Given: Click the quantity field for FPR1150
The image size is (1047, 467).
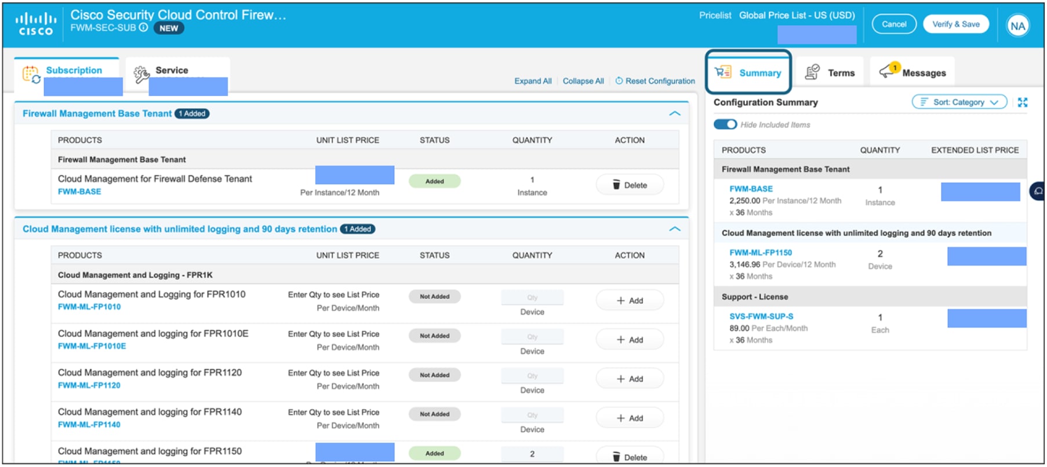Looking at the screenshot, I should pyautogui.click(x=532, y=454).
